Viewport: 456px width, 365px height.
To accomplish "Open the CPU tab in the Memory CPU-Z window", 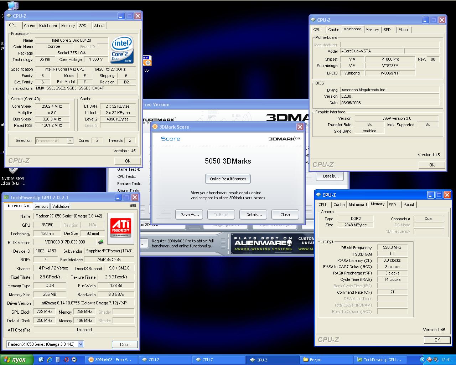I will click(322, 205).
